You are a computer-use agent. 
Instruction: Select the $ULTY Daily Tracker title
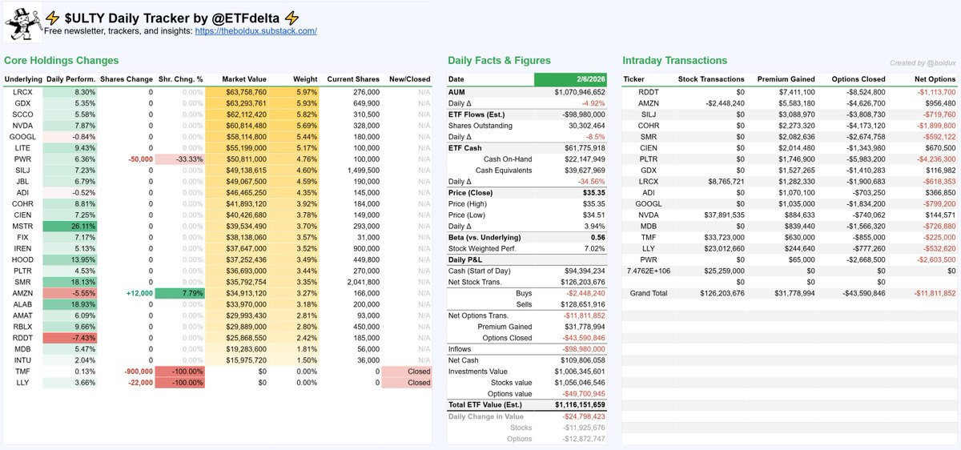click(174, 16)
